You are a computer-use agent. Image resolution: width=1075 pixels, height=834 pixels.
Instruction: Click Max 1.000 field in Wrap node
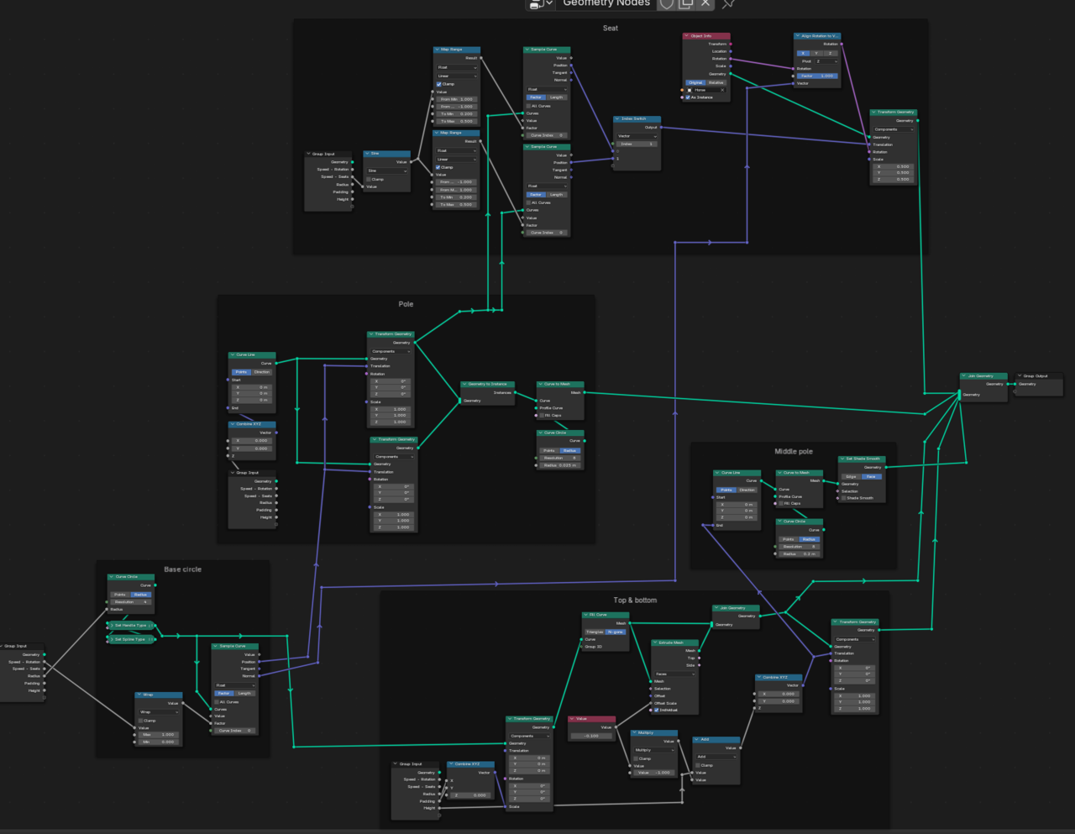(160, 735)
